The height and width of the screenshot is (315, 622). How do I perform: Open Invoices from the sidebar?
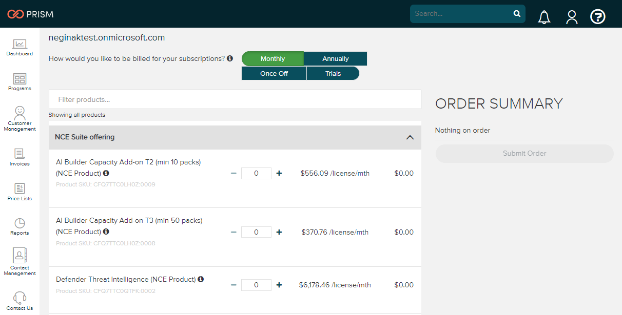(20, 157)
